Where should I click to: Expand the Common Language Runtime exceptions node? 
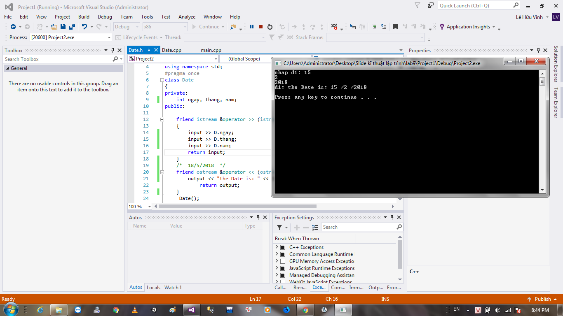(277, 254)
